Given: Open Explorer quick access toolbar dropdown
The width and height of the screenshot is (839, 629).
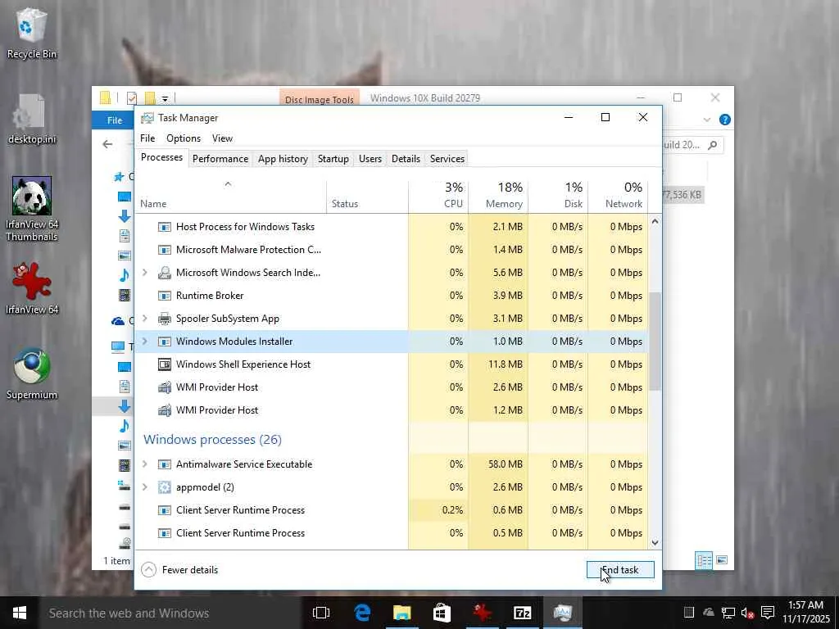Looking at the screenshot, I should tap(165, 98).
